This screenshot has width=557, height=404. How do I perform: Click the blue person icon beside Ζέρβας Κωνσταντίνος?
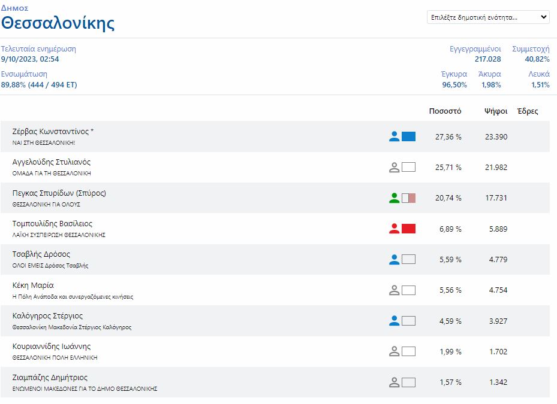click(x=394, y=136)
